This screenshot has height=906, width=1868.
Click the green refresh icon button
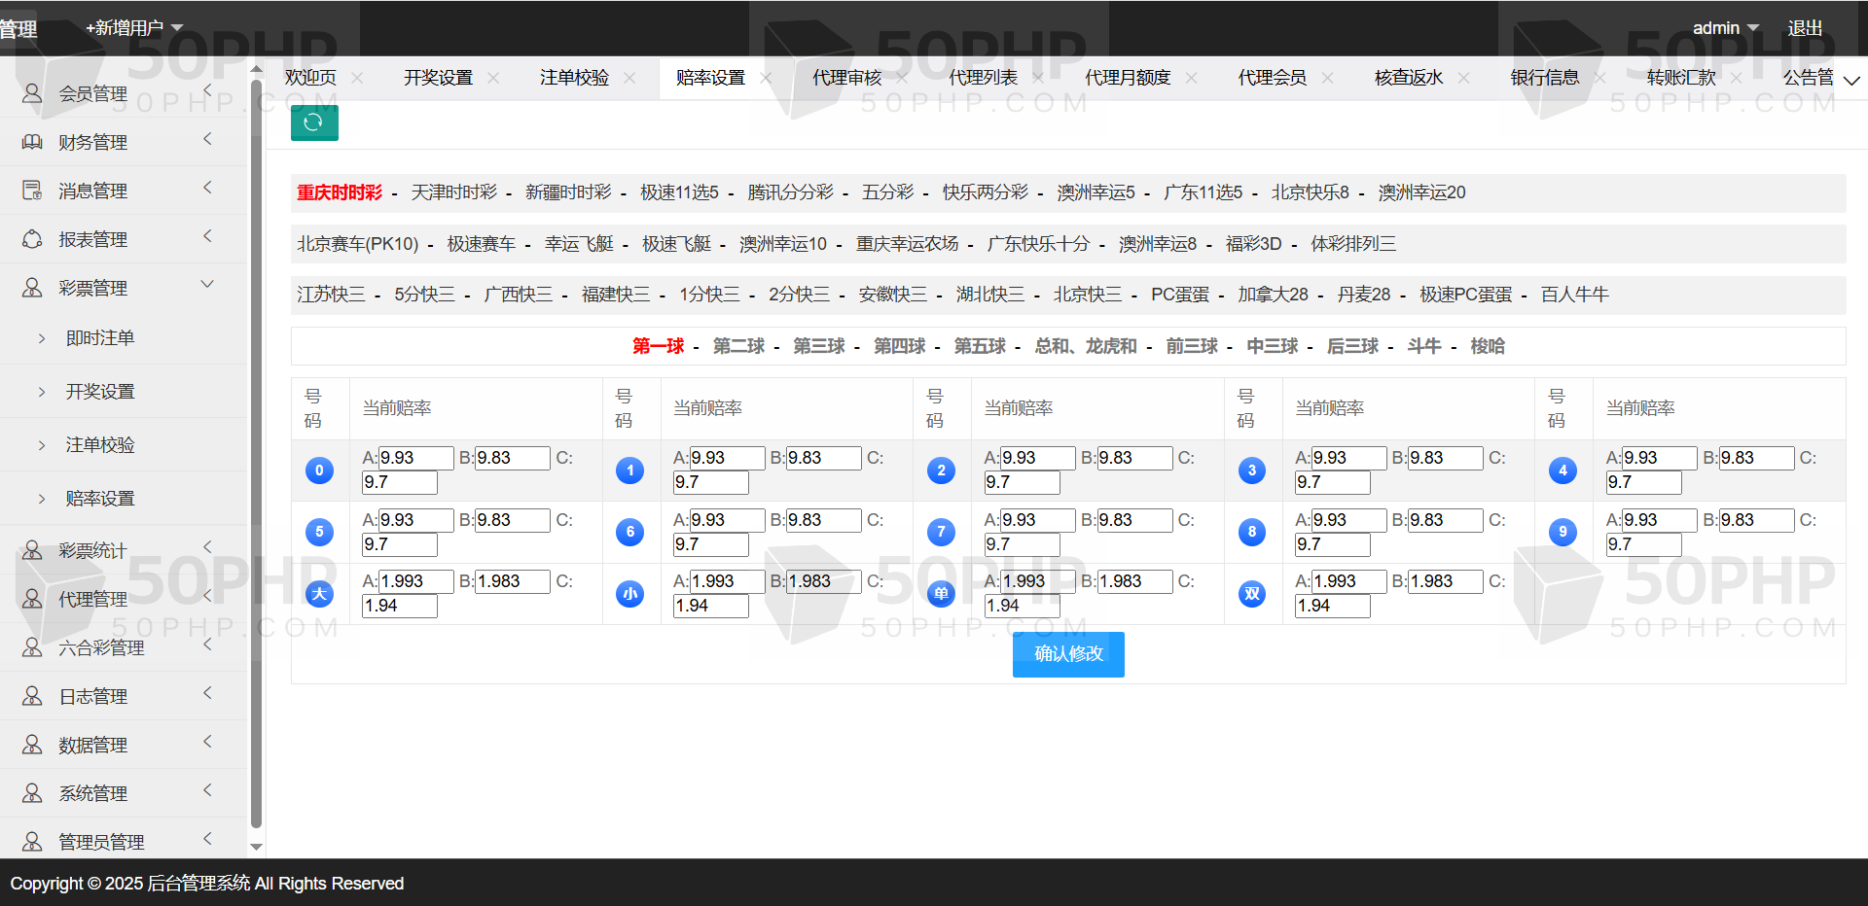[314, 122]
